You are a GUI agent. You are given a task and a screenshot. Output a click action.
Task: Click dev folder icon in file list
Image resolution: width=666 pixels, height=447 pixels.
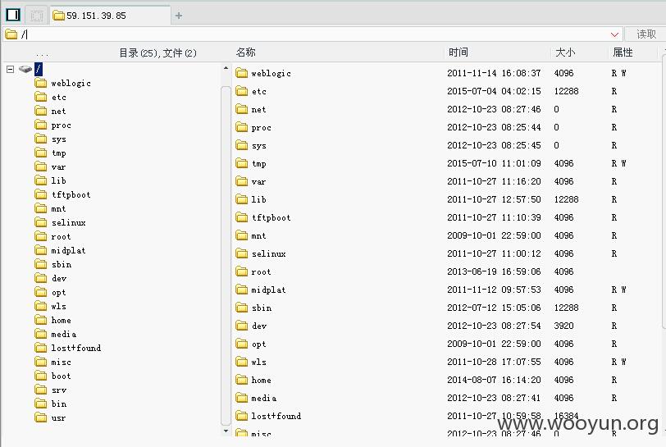242,326
